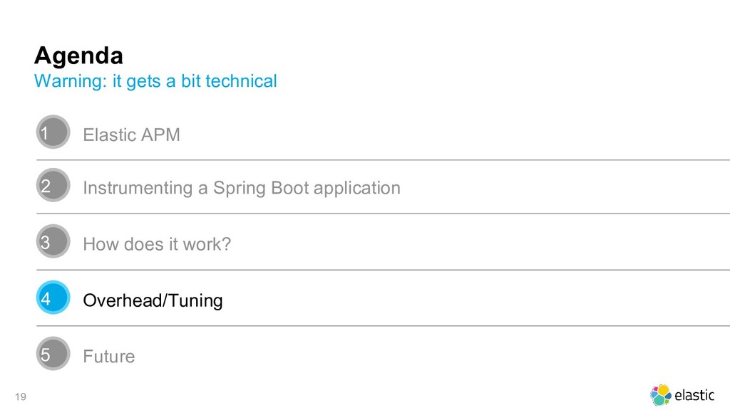The width and height of the screenshot is (730, 410).
Task: Click the colorful Elastic cluster logo
Action: click(x=661, y=394)
